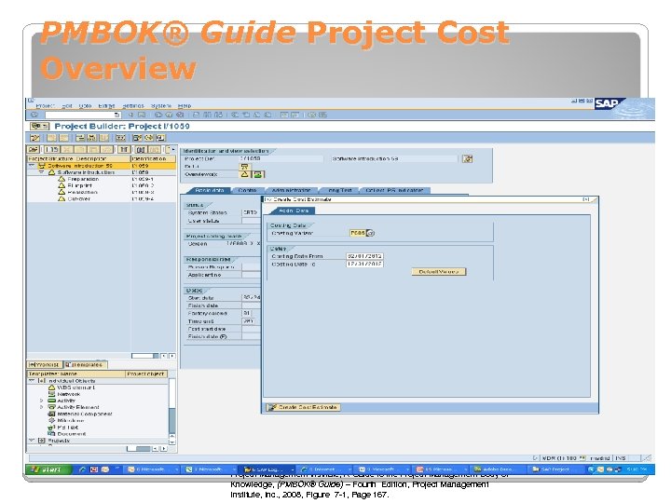The image size is (671, 503).
Task: Click the first icon in the tree toolbar
Action: click(34, 149)
